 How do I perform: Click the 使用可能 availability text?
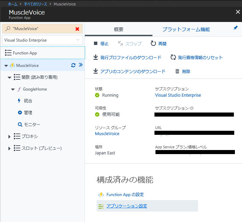pos(111,114)
